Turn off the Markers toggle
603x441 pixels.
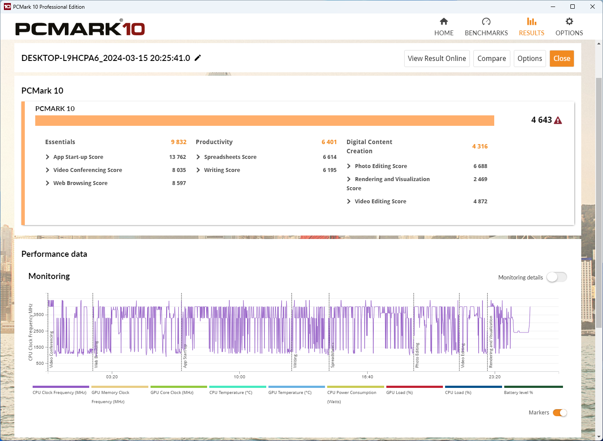click(x=560, y=413)
